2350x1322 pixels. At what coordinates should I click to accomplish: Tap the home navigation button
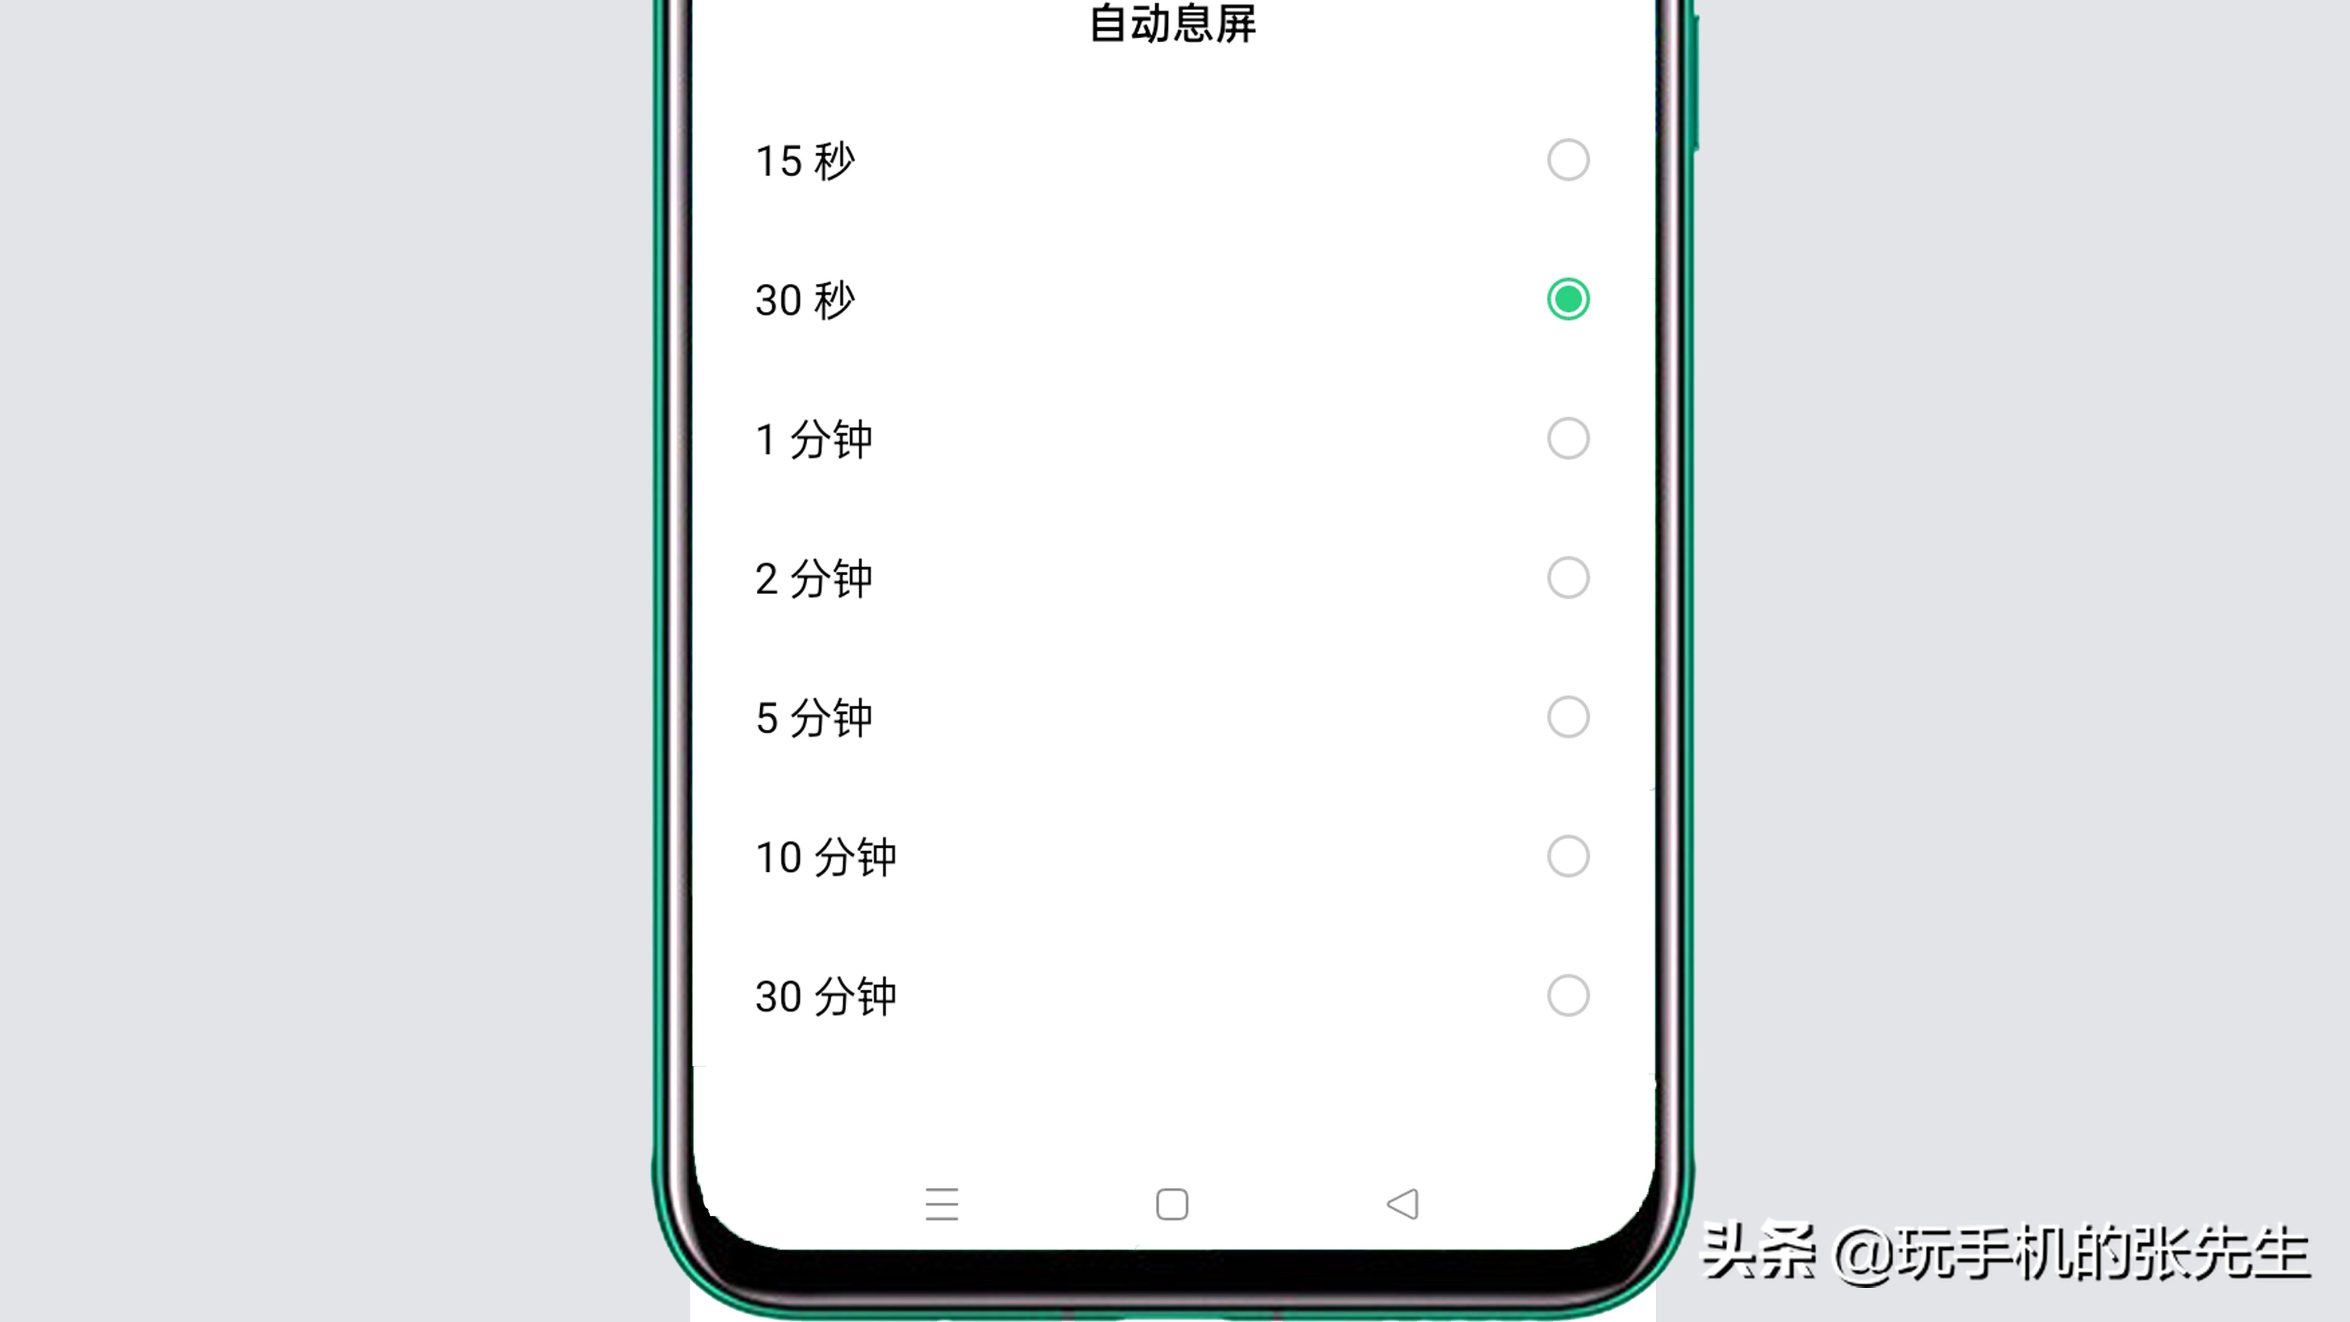1173,1203
